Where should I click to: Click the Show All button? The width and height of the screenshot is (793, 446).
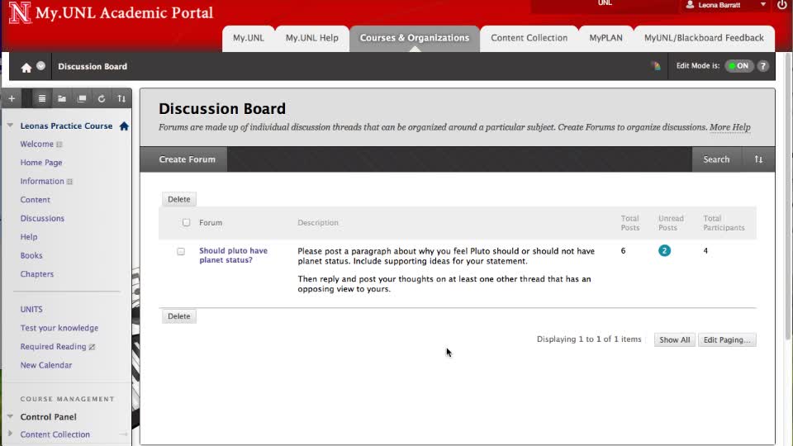click(675, 339)
